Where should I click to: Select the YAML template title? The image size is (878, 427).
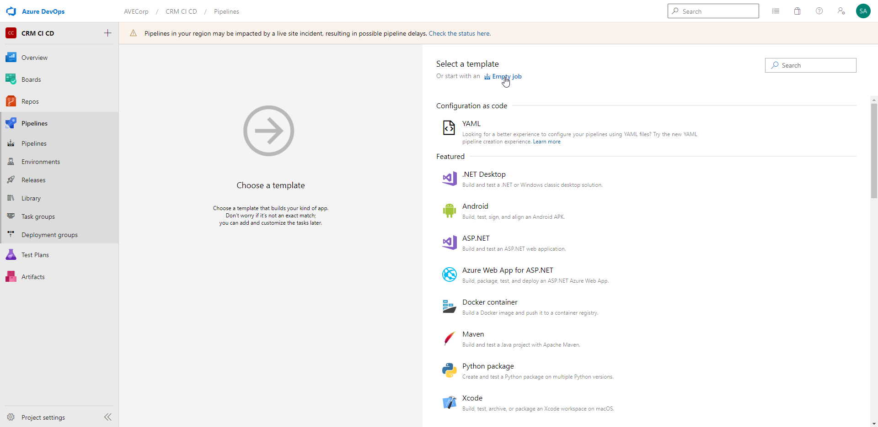coord(471,124)
